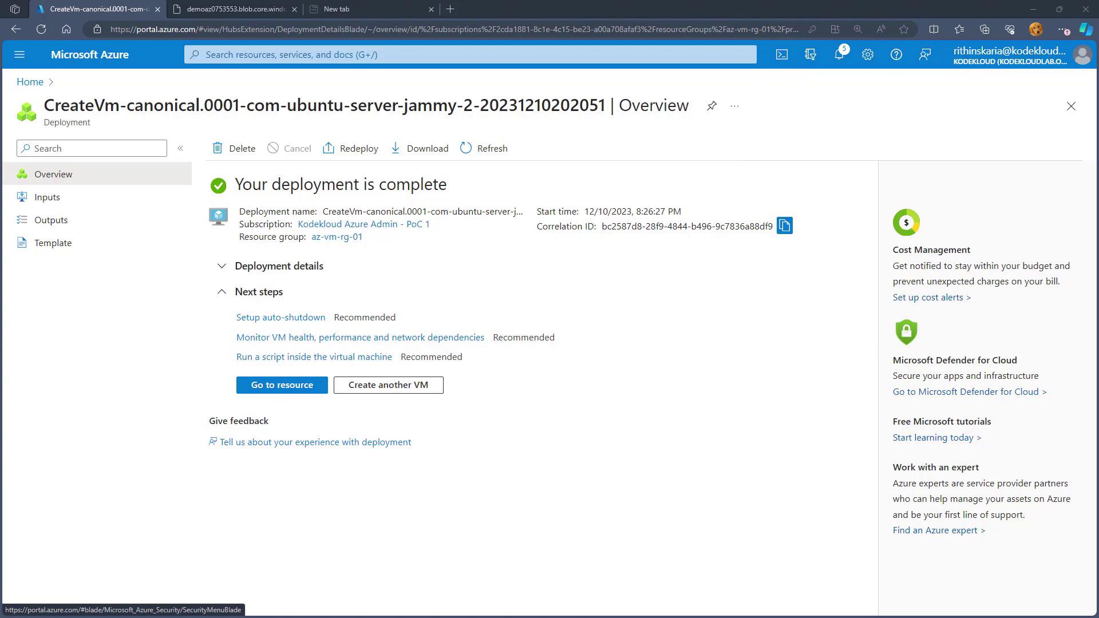Open the az-vm-rg-01 resource group link
This screenshot has height=618, width=1099.
337,237
